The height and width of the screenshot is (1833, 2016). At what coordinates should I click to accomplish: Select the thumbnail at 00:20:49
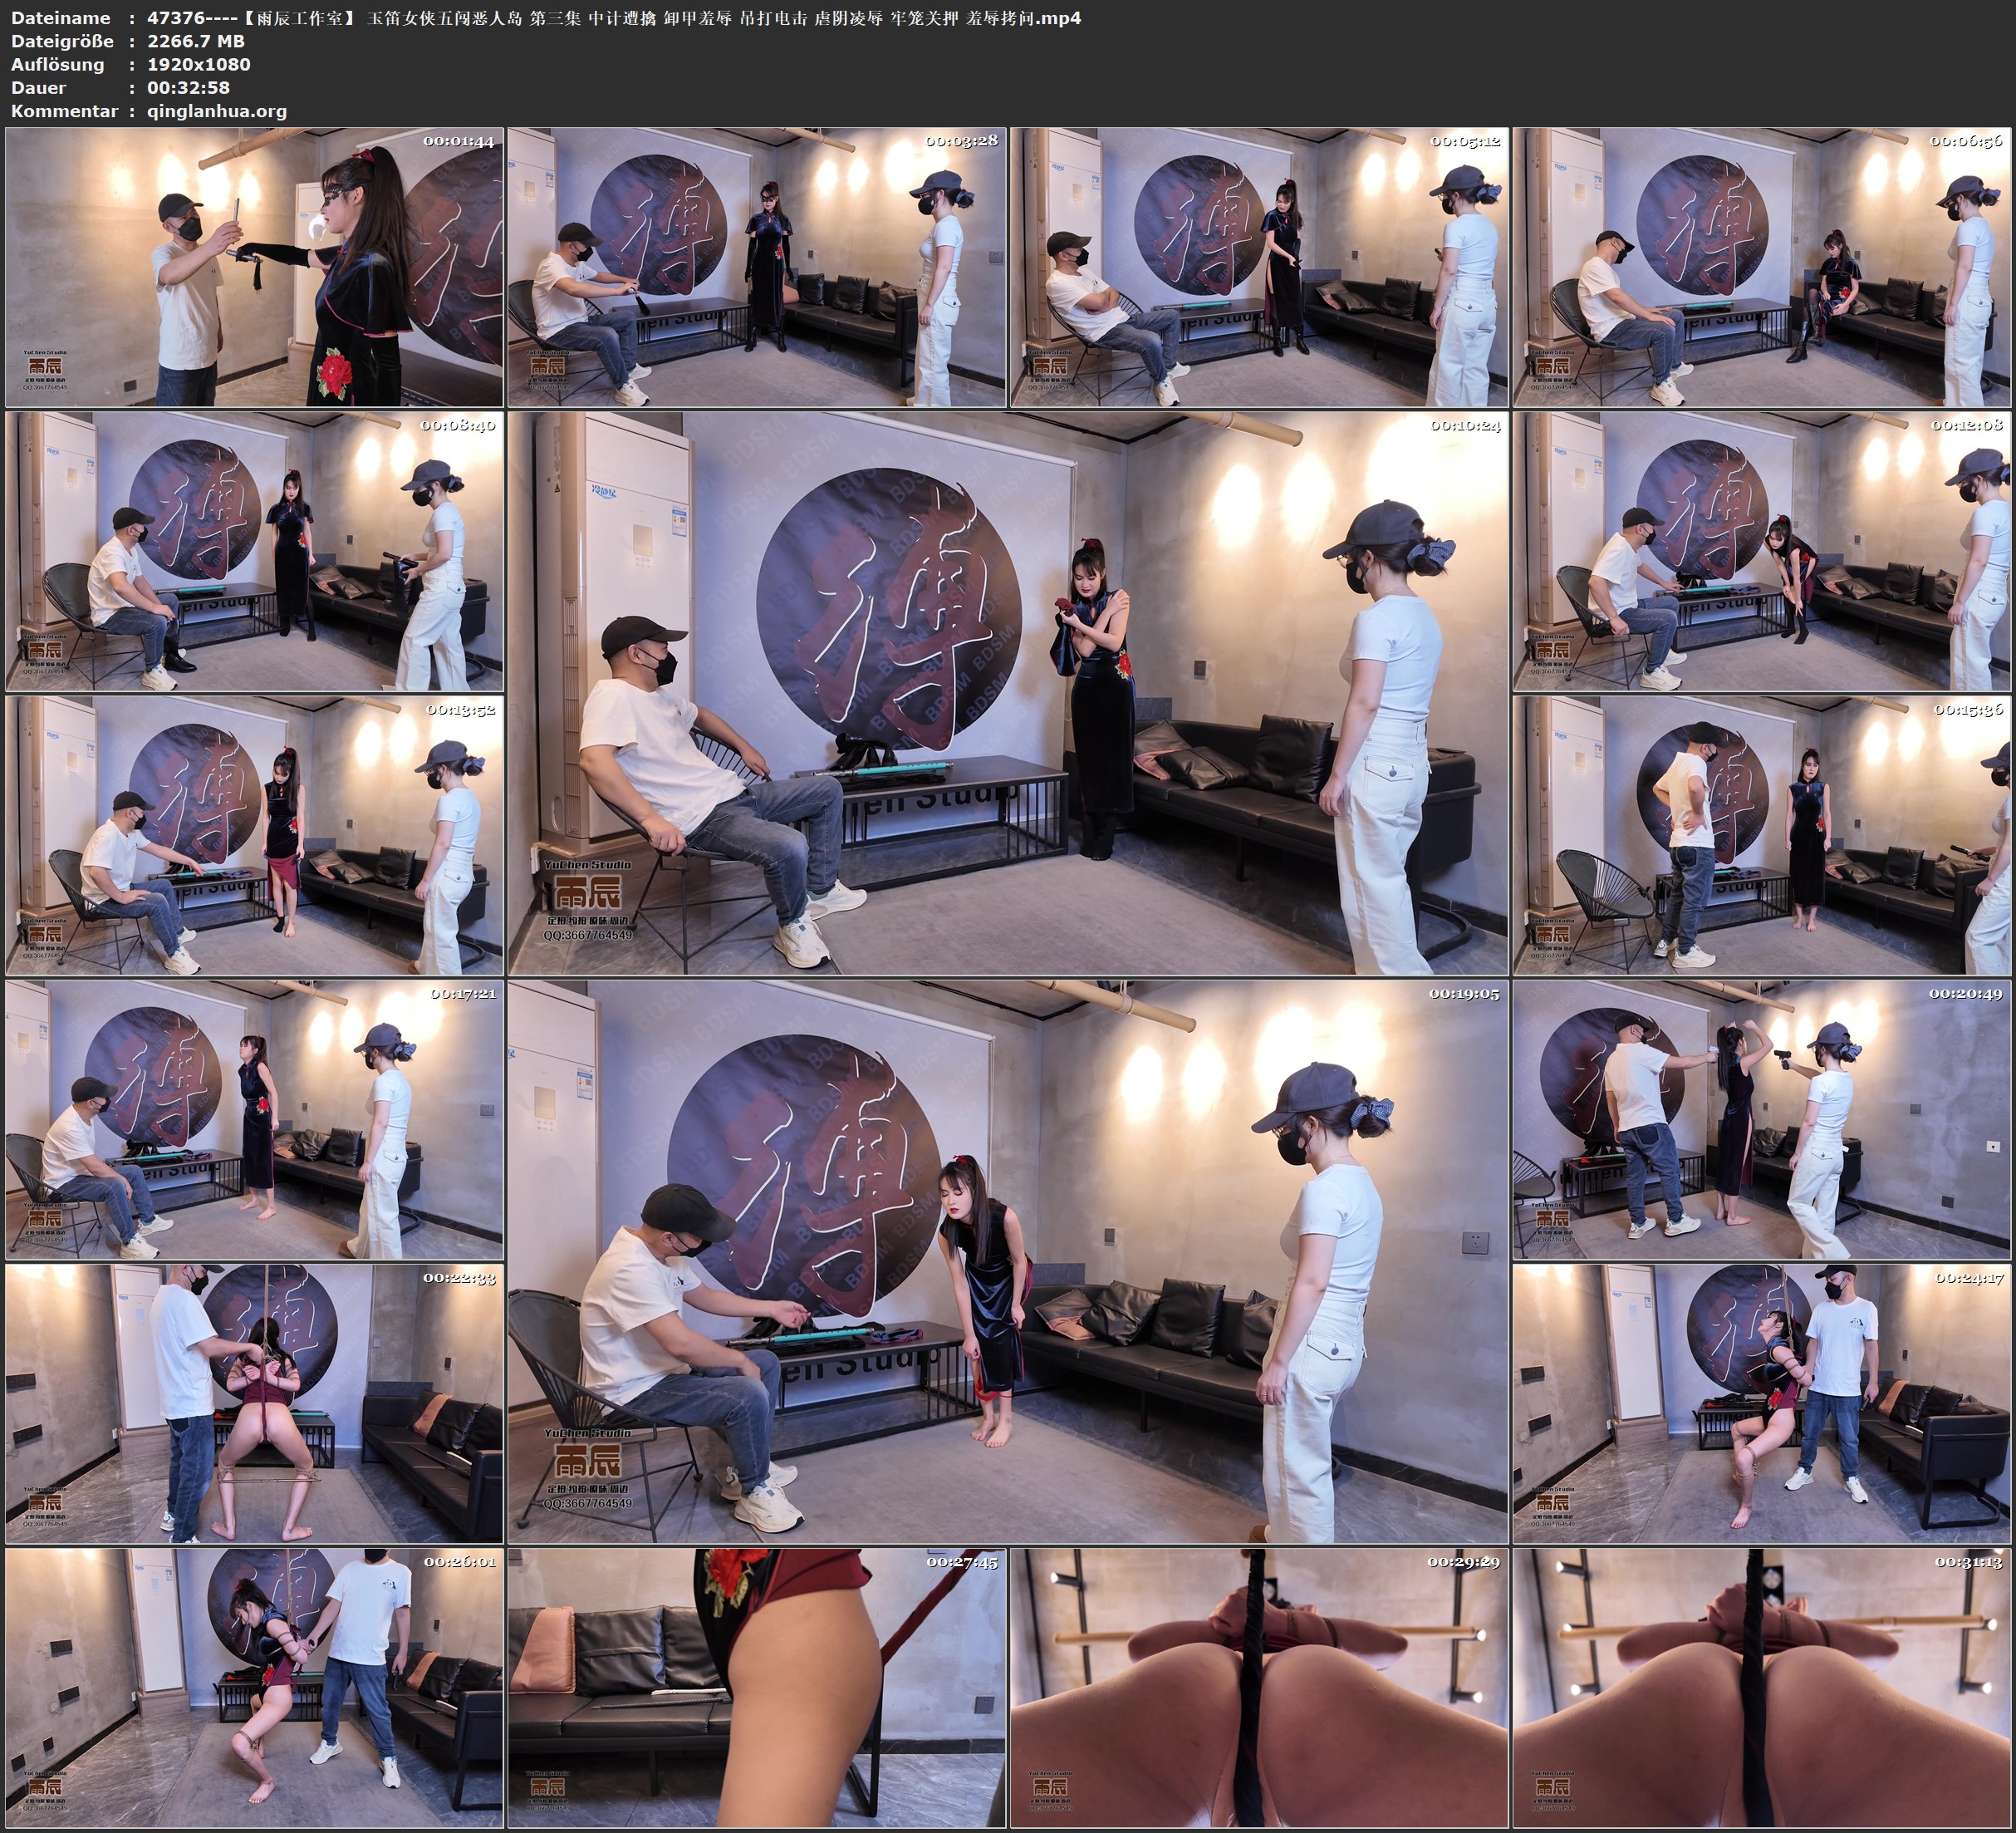tap(1761, 1119)
